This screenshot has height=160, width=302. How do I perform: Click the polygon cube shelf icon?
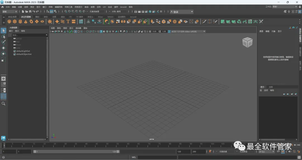[x=15, y=21]
